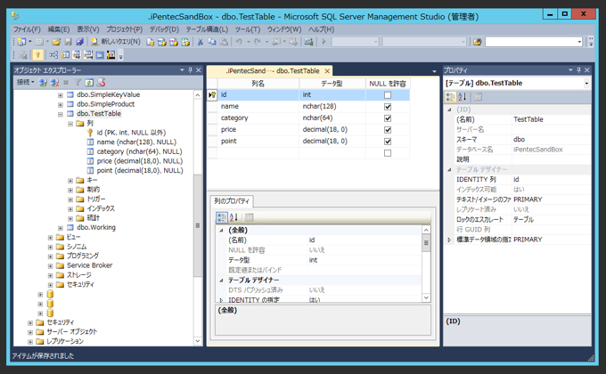Click the Save icon in the toolbar
The height and width of the screenshot is (374, 606).
click(68, 41)
